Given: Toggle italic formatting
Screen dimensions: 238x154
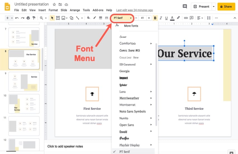Looking at the screenshot, I should [161, 18].
